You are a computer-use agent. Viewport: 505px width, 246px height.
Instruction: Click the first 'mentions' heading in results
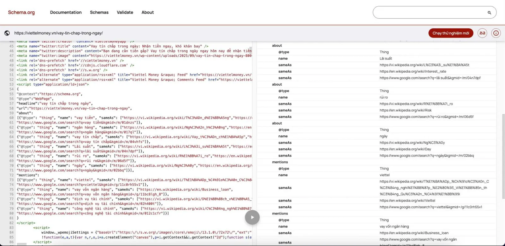(x=280, y=162)
